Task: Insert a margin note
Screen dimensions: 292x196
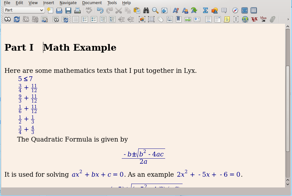Action: [x=217, y=19]
